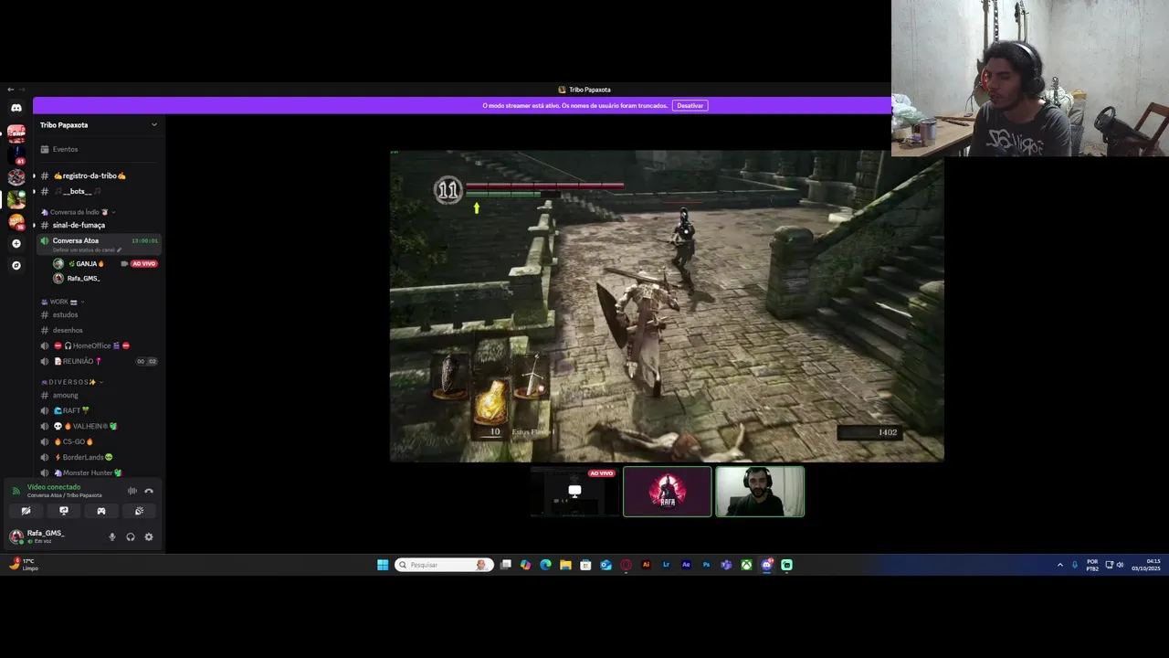Launch Microsoft Edge from taskbar

click(545, 565)
